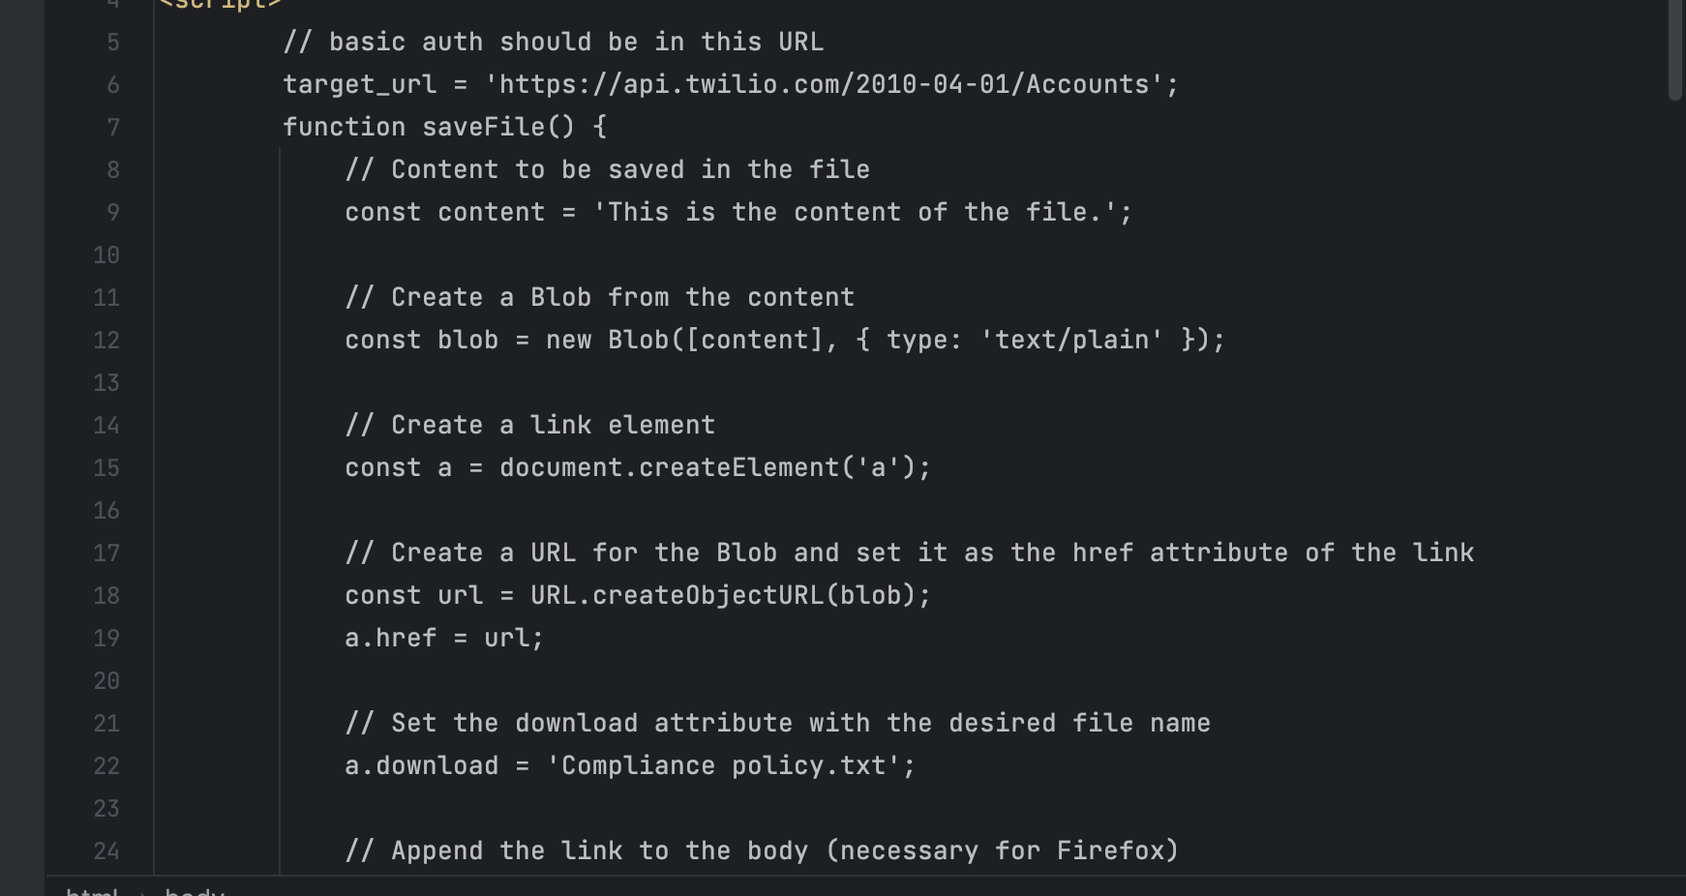Viewport: 1686px width, 896px height.
Task: Click line number 5 in gutter
Action: coord(113,43)
